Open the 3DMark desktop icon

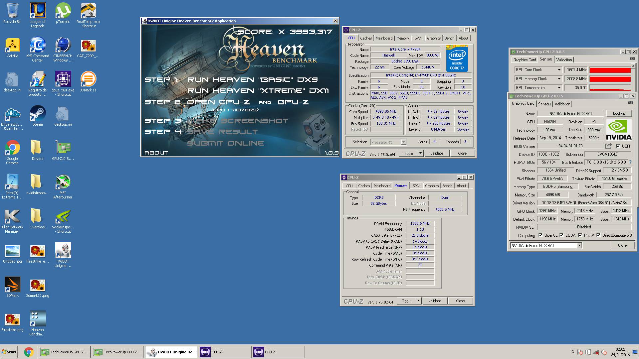coord(12,287)
